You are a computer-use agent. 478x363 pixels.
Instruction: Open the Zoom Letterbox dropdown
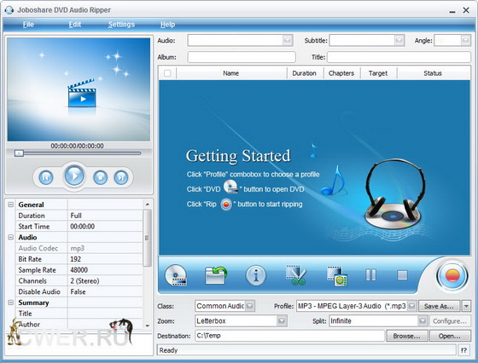pyautogui.click(x=282, y=320)
